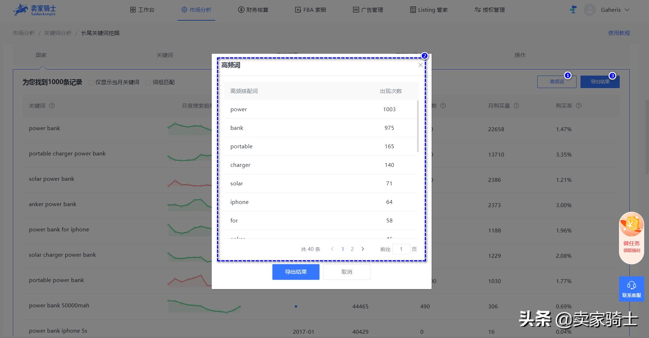Open the Sellerknight logo home link

[35, 10]
